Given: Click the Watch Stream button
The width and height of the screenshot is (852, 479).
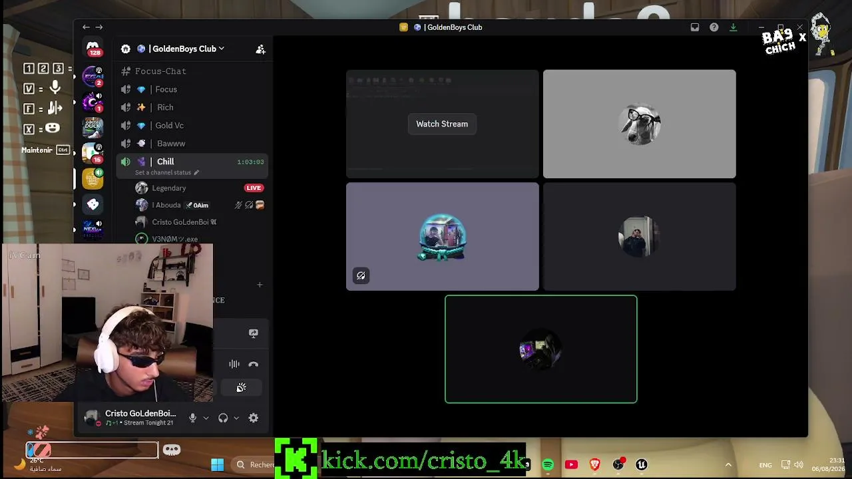Looking at the screenshot, I should (442, 124).
